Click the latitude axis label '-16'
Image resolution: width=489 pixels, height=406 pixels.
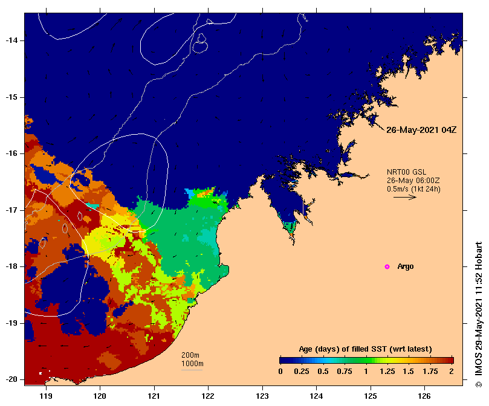click(12, 153)
